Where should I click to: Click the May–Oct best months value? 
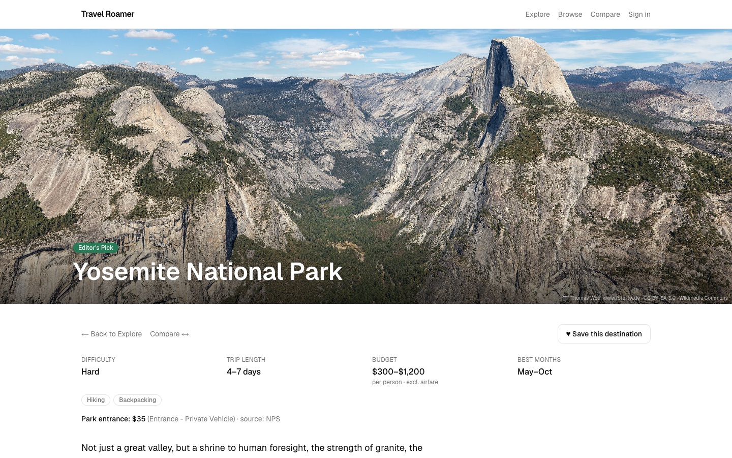(x=535, y=371)
